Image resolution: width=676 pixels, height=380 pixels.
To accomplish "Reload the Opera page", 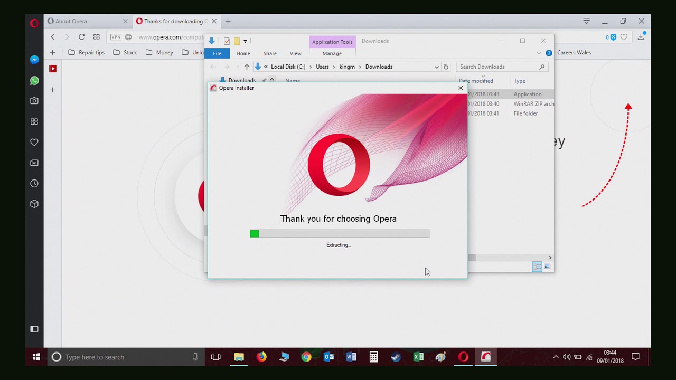I will click(81, 37).
